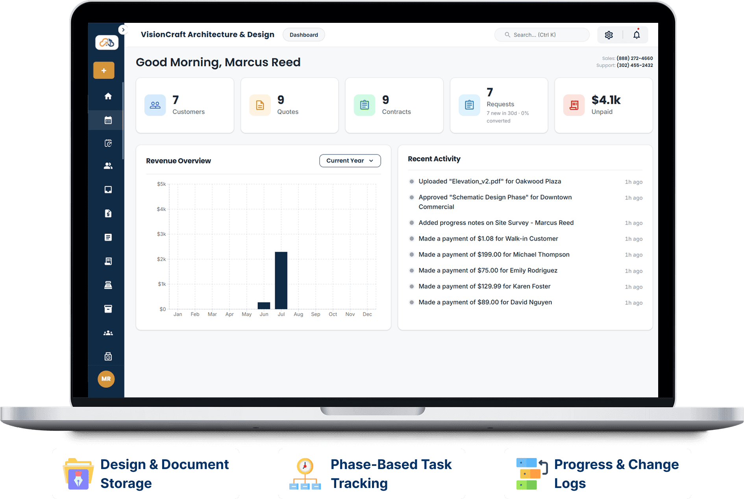Go to Home via the house icon
Image resolution: width=744 pixels, height=499 pixels.
(x=108, y=96)
